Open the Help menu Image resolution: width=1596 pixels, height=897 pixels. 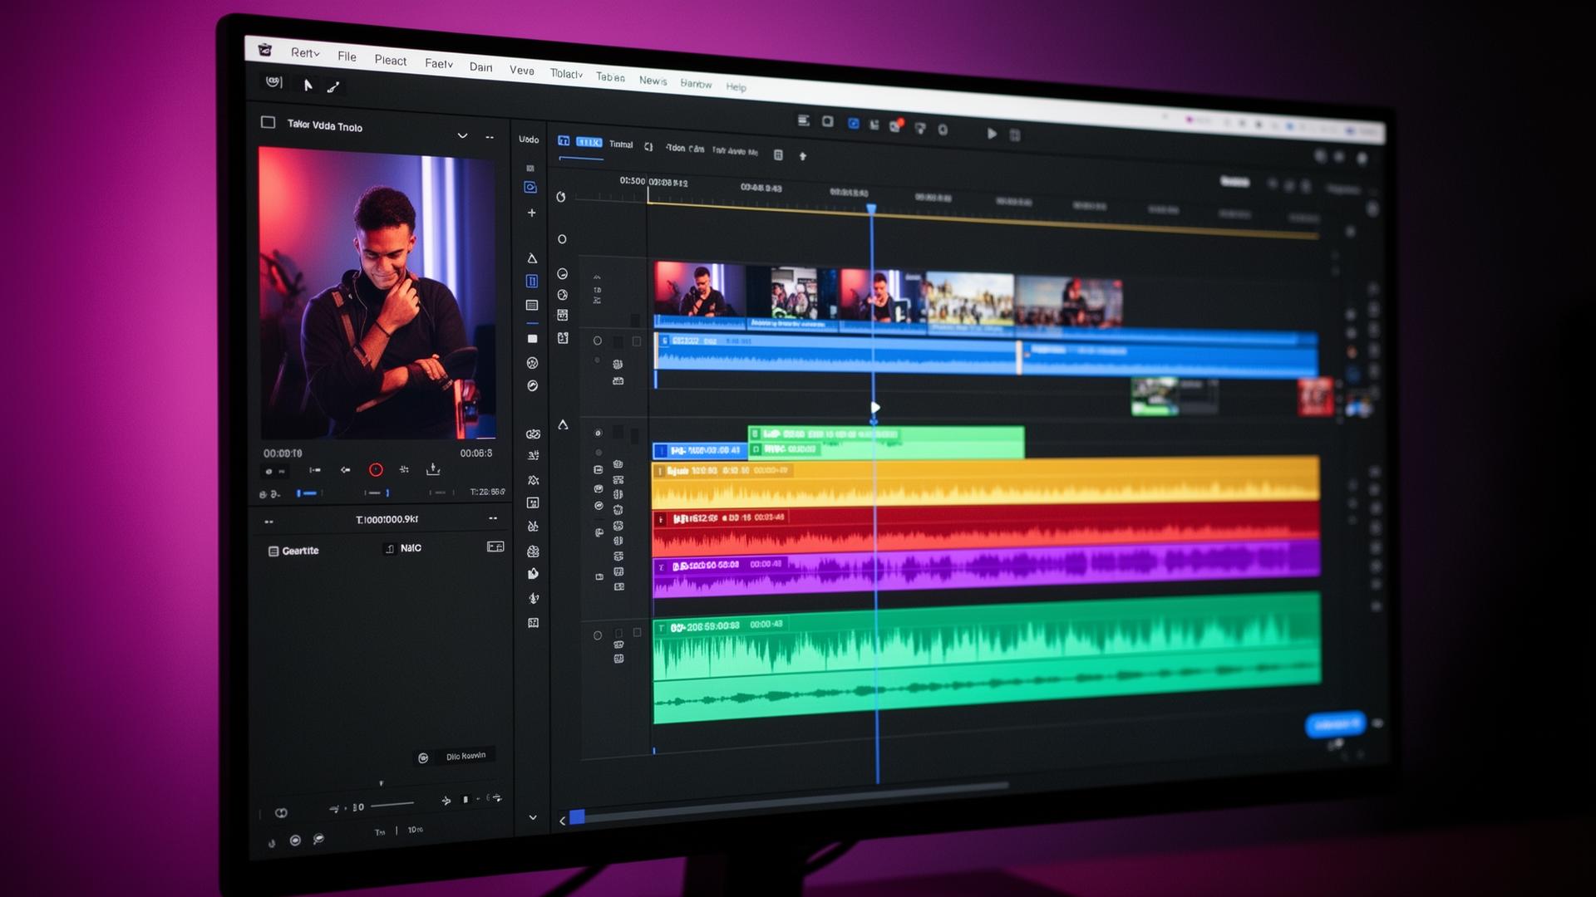tap(736, 86)
